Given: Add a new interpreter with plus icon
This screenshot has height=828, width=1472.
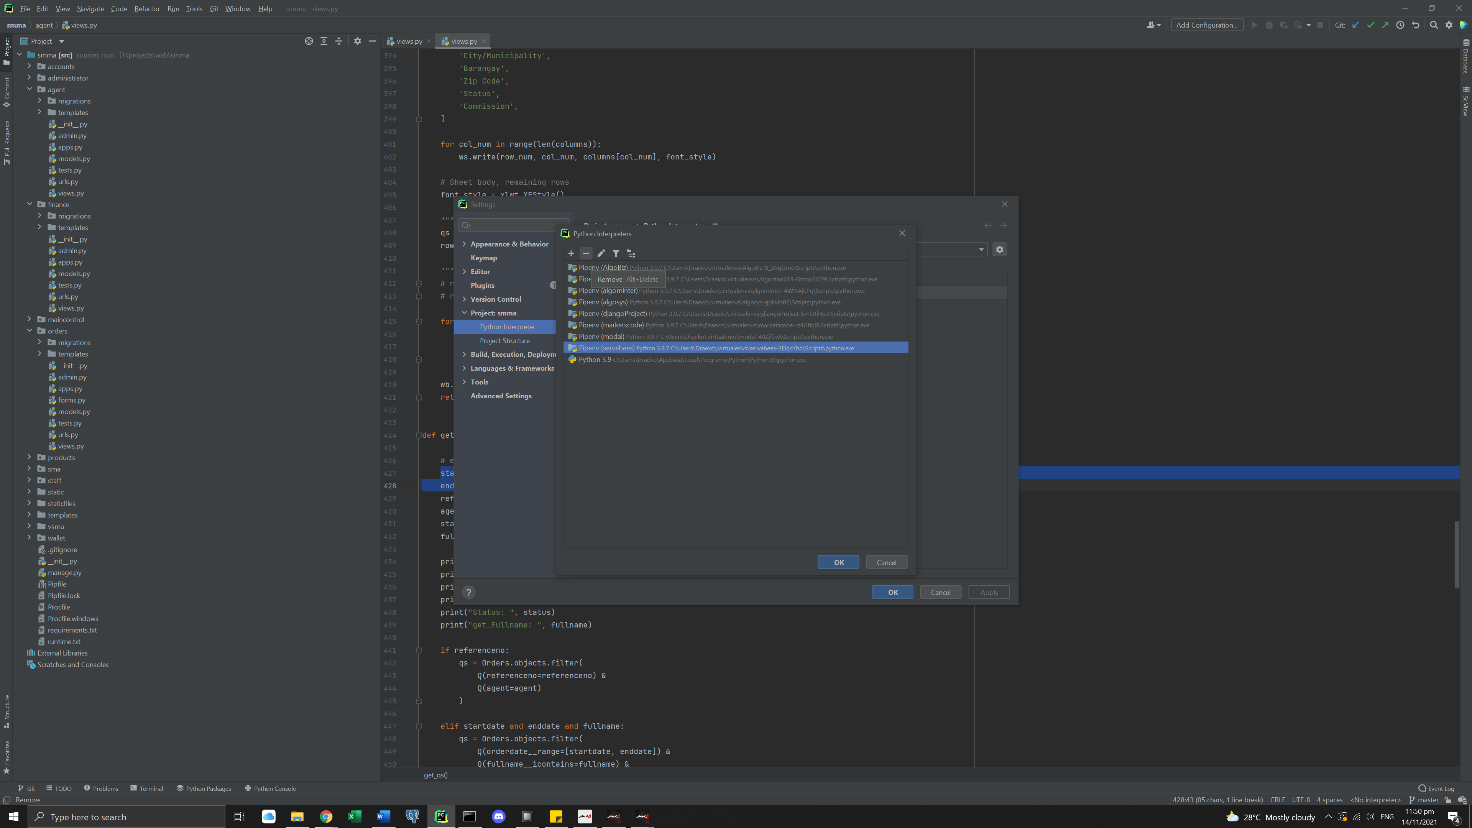Looking at the screenshot, I should (570, 253).
